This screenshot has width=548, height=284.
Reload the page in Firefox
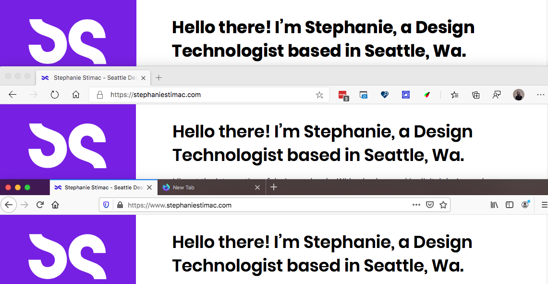(x=40, y=205)
